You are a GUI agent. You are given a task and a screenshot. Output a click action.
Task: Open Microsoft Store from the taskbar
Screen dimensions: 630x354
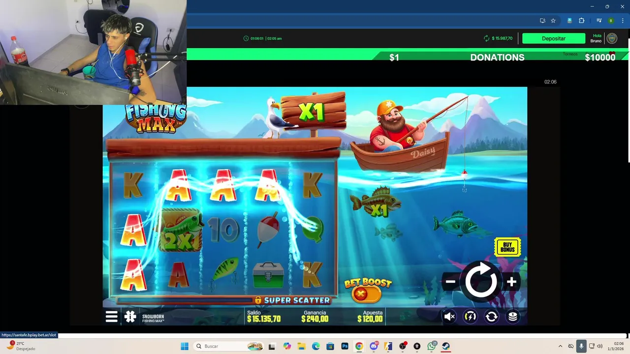click(330, 346)
